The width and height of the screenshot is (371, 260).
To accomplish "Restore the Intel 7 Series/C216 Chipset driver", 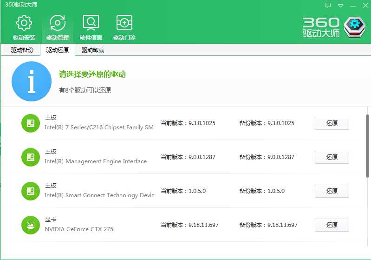I will [332, 123].
